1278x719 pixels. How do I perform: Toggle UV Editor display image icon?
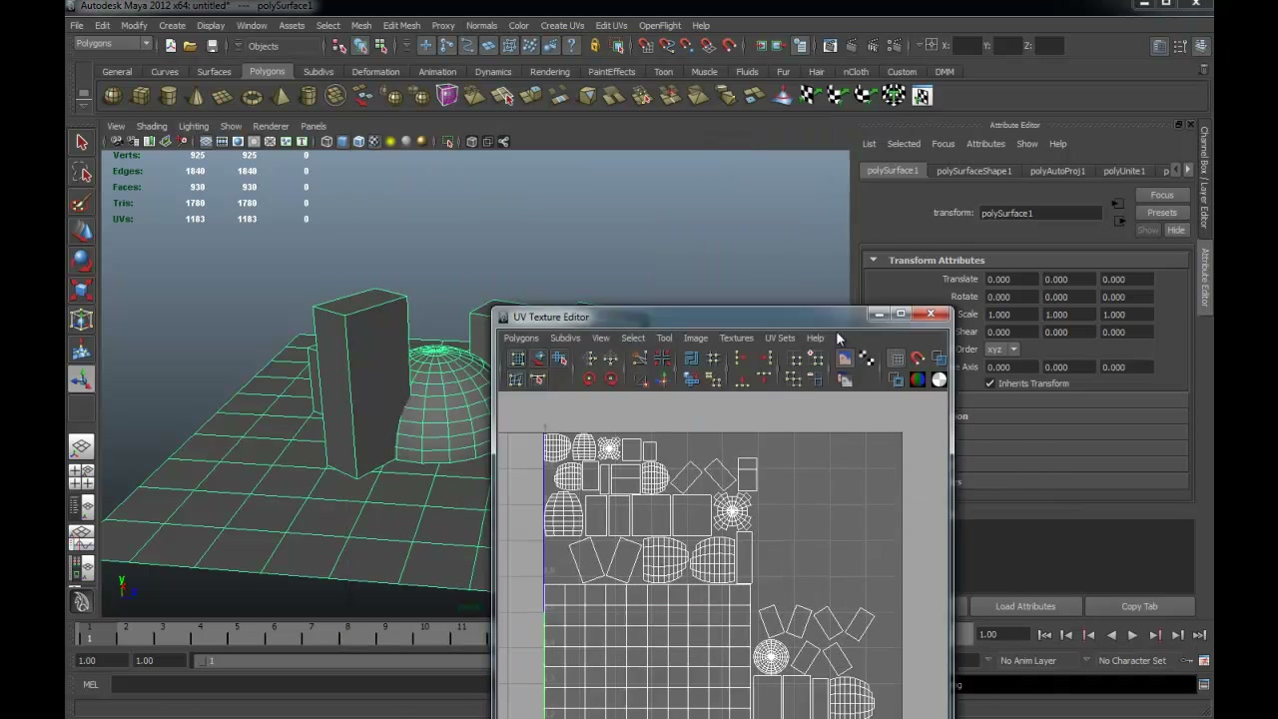pos(845,359)
